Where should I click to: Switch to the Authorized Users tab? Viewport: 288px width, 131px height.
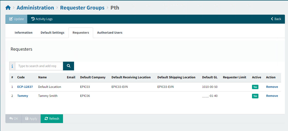(x=110, y=33)
